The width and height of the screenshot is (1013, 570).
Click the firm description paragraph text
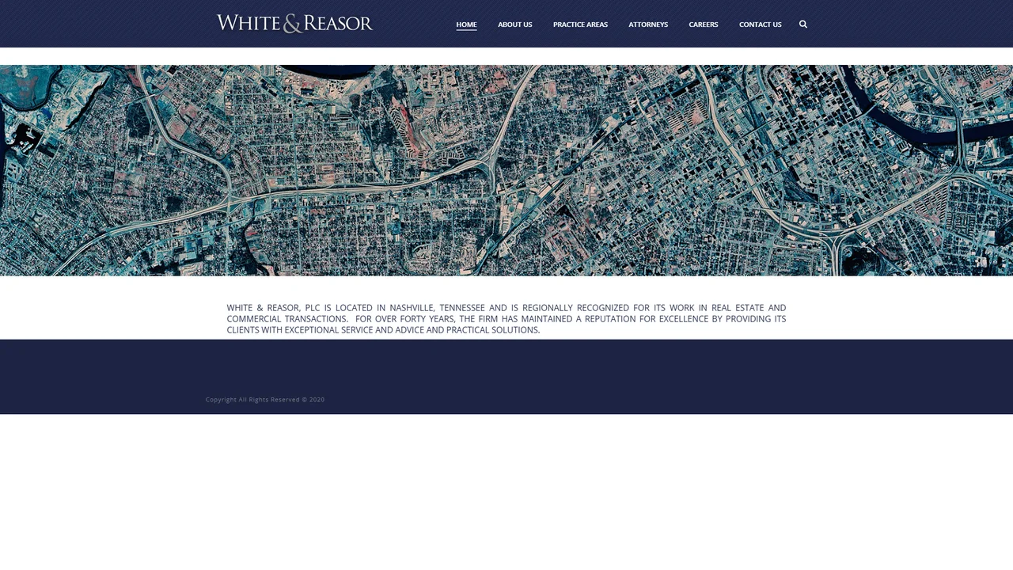(506, 319)
